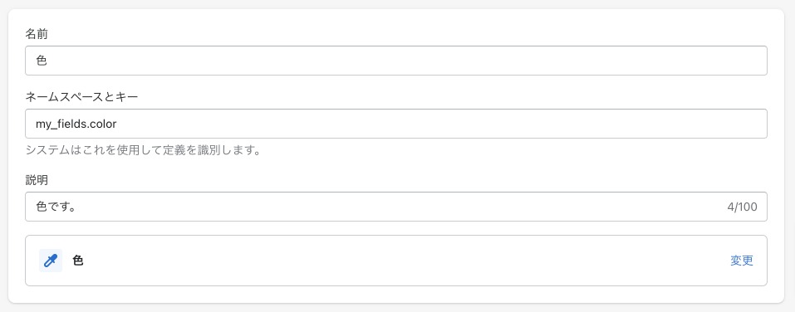Click the ネームスペースとキー field label

click(x=82, y=97)
